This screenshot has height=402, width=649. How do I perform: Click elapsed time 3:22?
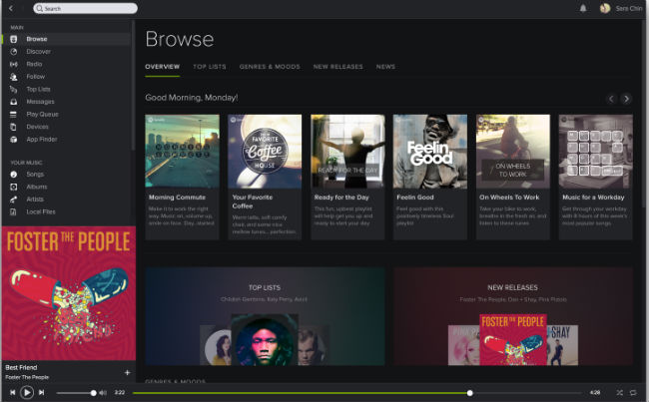pyautogui.click(x=120, y=392)
